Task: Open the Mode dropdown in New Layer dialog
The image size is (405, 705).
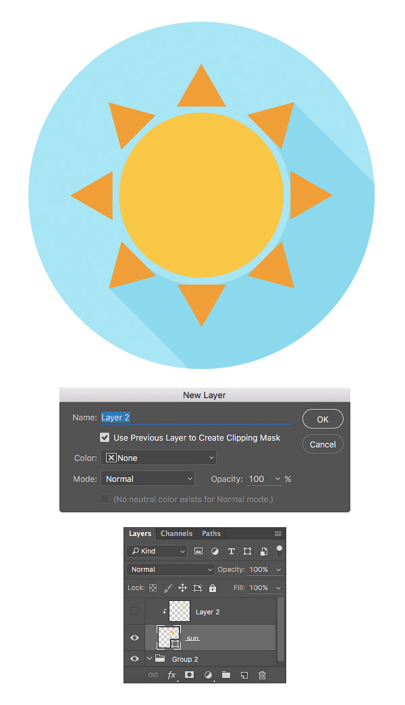Action: 148,479
